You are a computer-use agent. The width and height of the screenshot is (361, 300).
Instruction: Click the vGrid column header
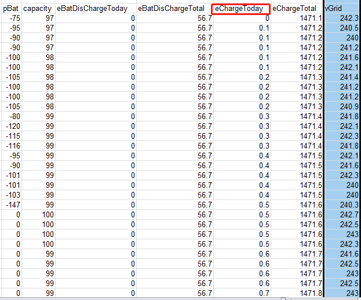coord(342,9)
